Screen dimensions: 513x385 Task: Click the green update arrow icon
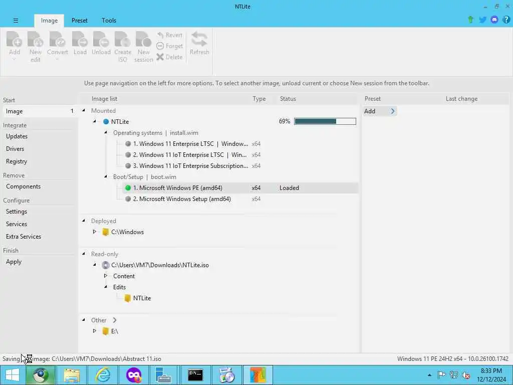click(x=470, y=20)
